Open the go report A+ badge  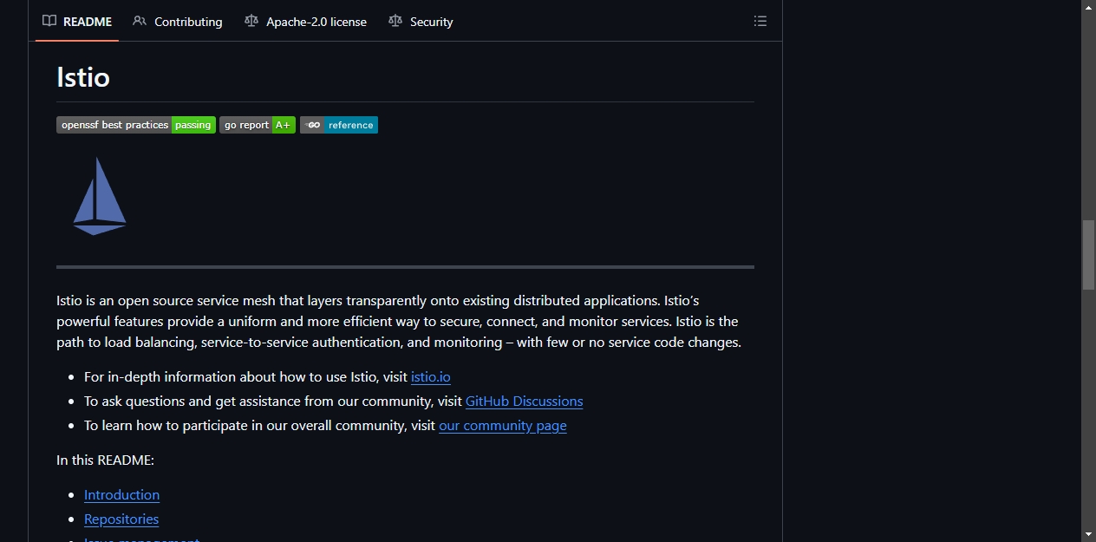(258, 125)
